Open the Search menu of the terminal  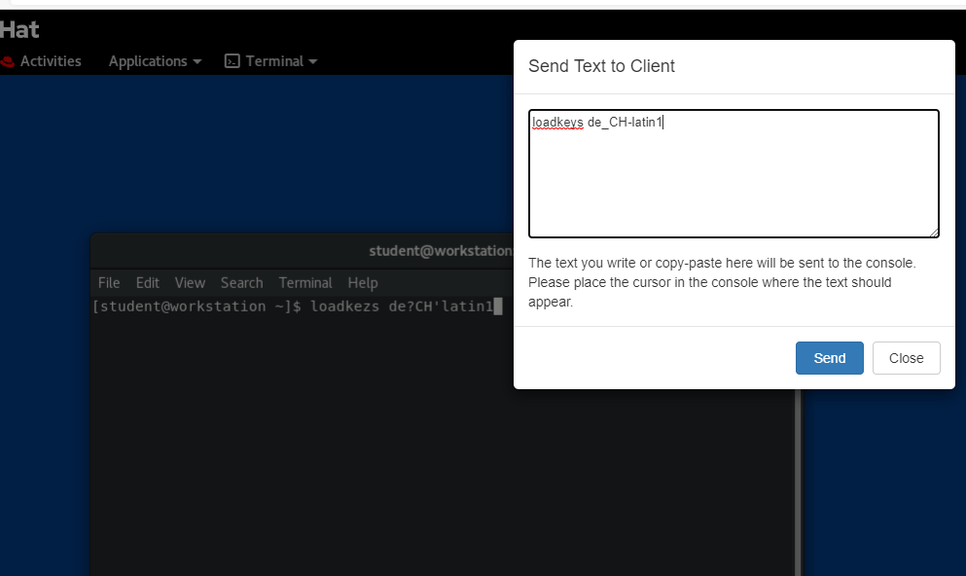[x=241, y=282]
